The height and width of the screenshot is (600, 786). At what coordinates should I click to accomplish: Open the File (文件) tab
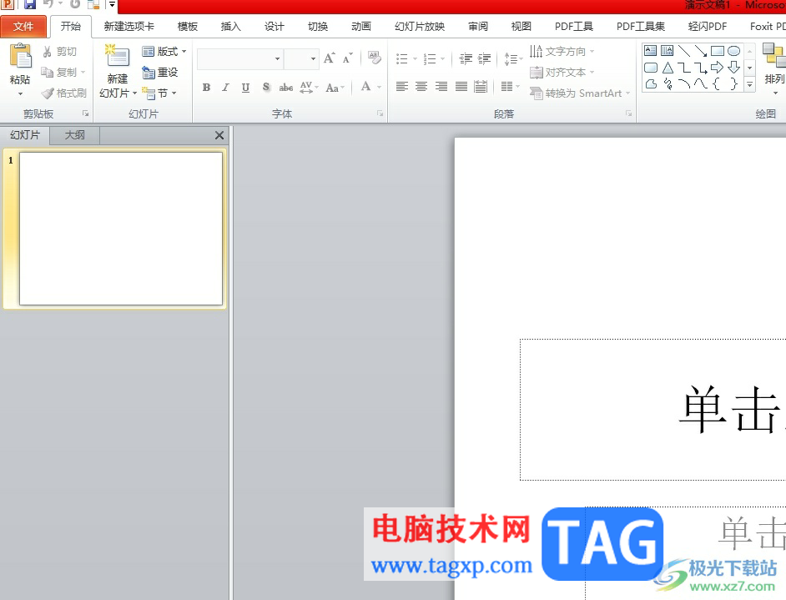(x=23, y=27)
